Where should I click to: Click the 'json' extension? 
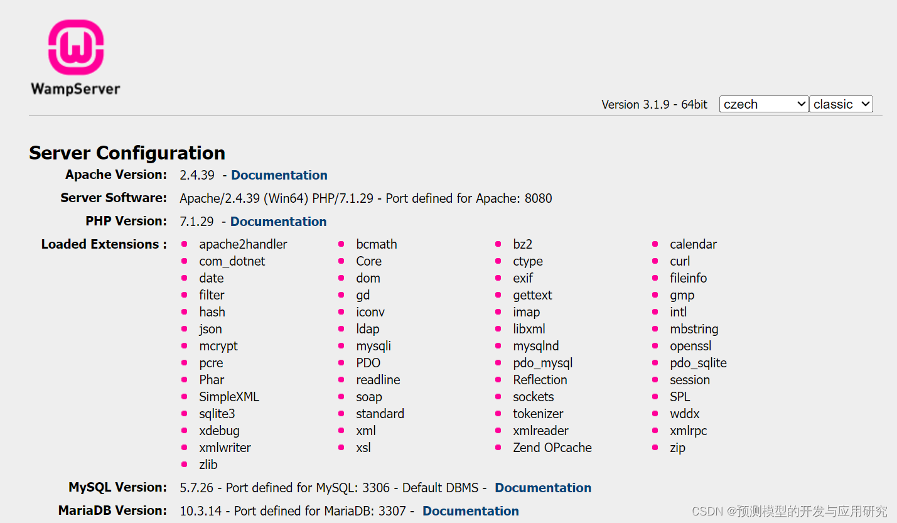pos(210,329)
